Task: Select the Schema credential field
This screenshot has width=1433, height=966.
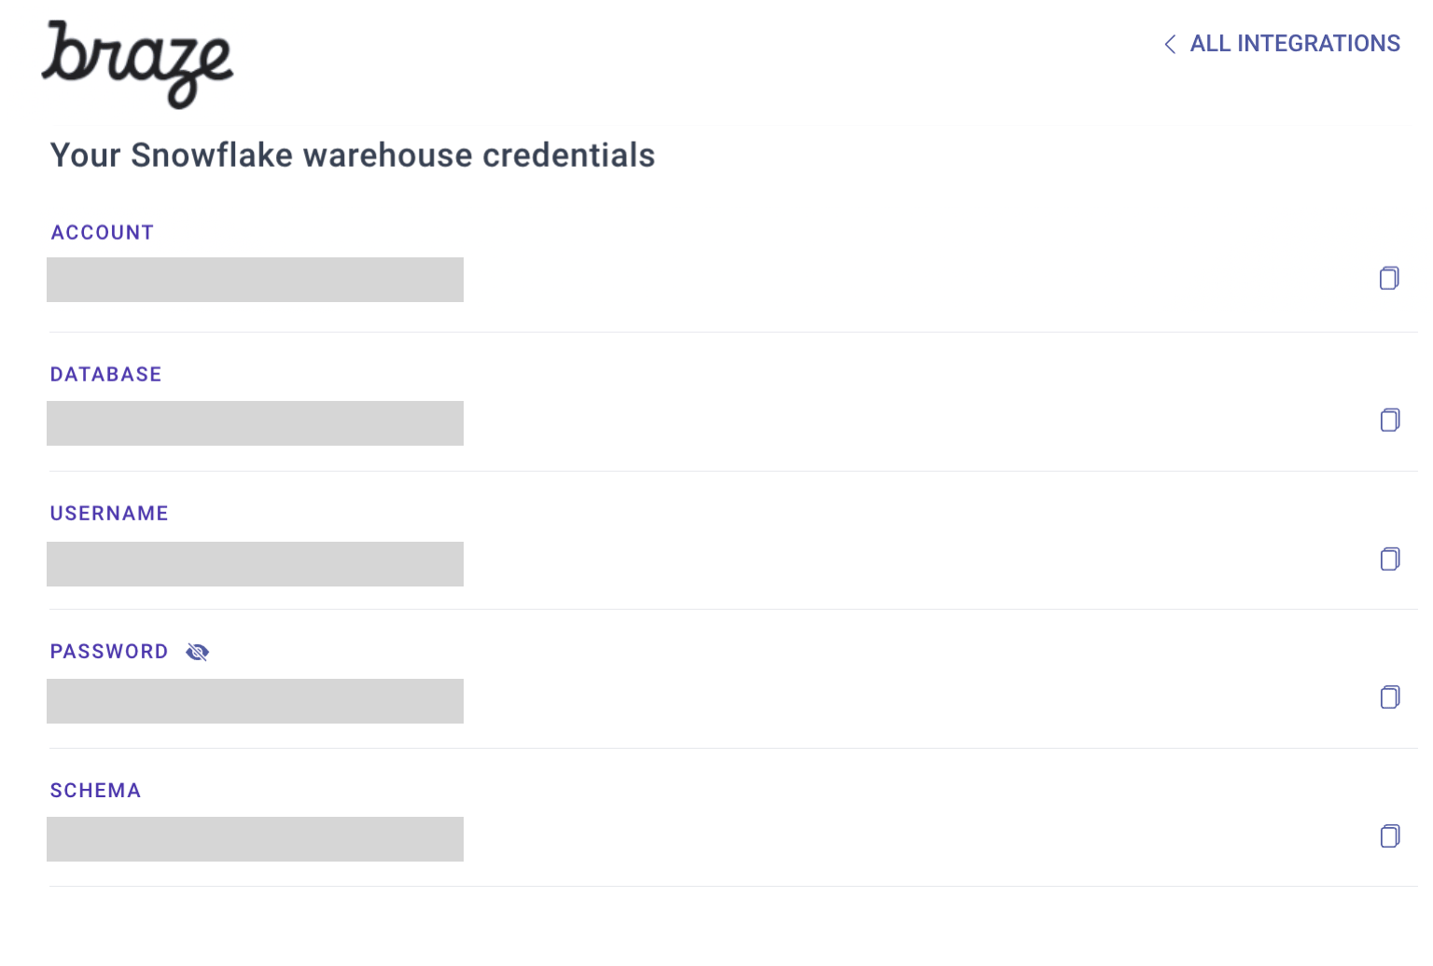Action: [255, 839]
